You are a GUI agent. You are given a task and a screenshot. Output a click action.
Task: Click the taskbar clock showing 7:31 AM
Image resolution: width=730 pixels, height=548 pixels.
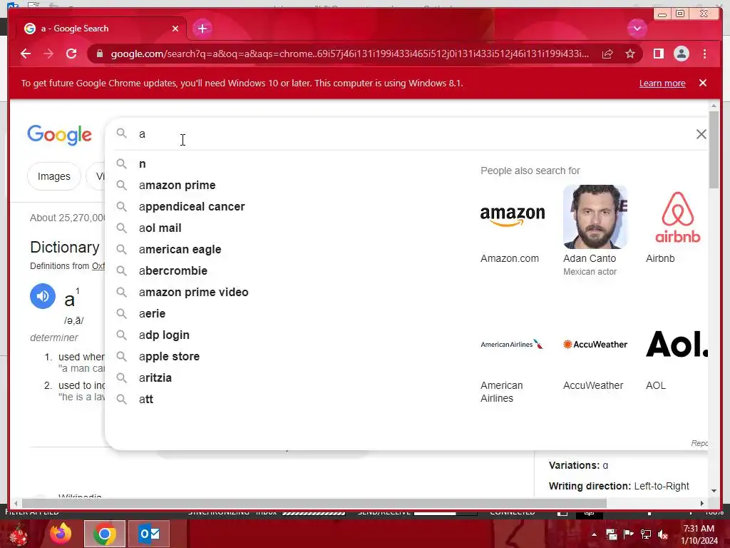click(699, 534)
